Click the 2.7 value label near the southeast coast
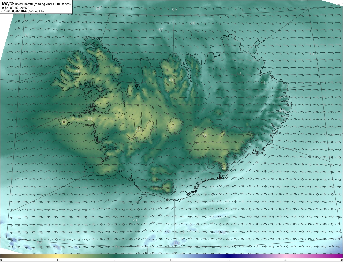Image resolution: width=343 pixels, height=262 pixels. tap(224, 167)
